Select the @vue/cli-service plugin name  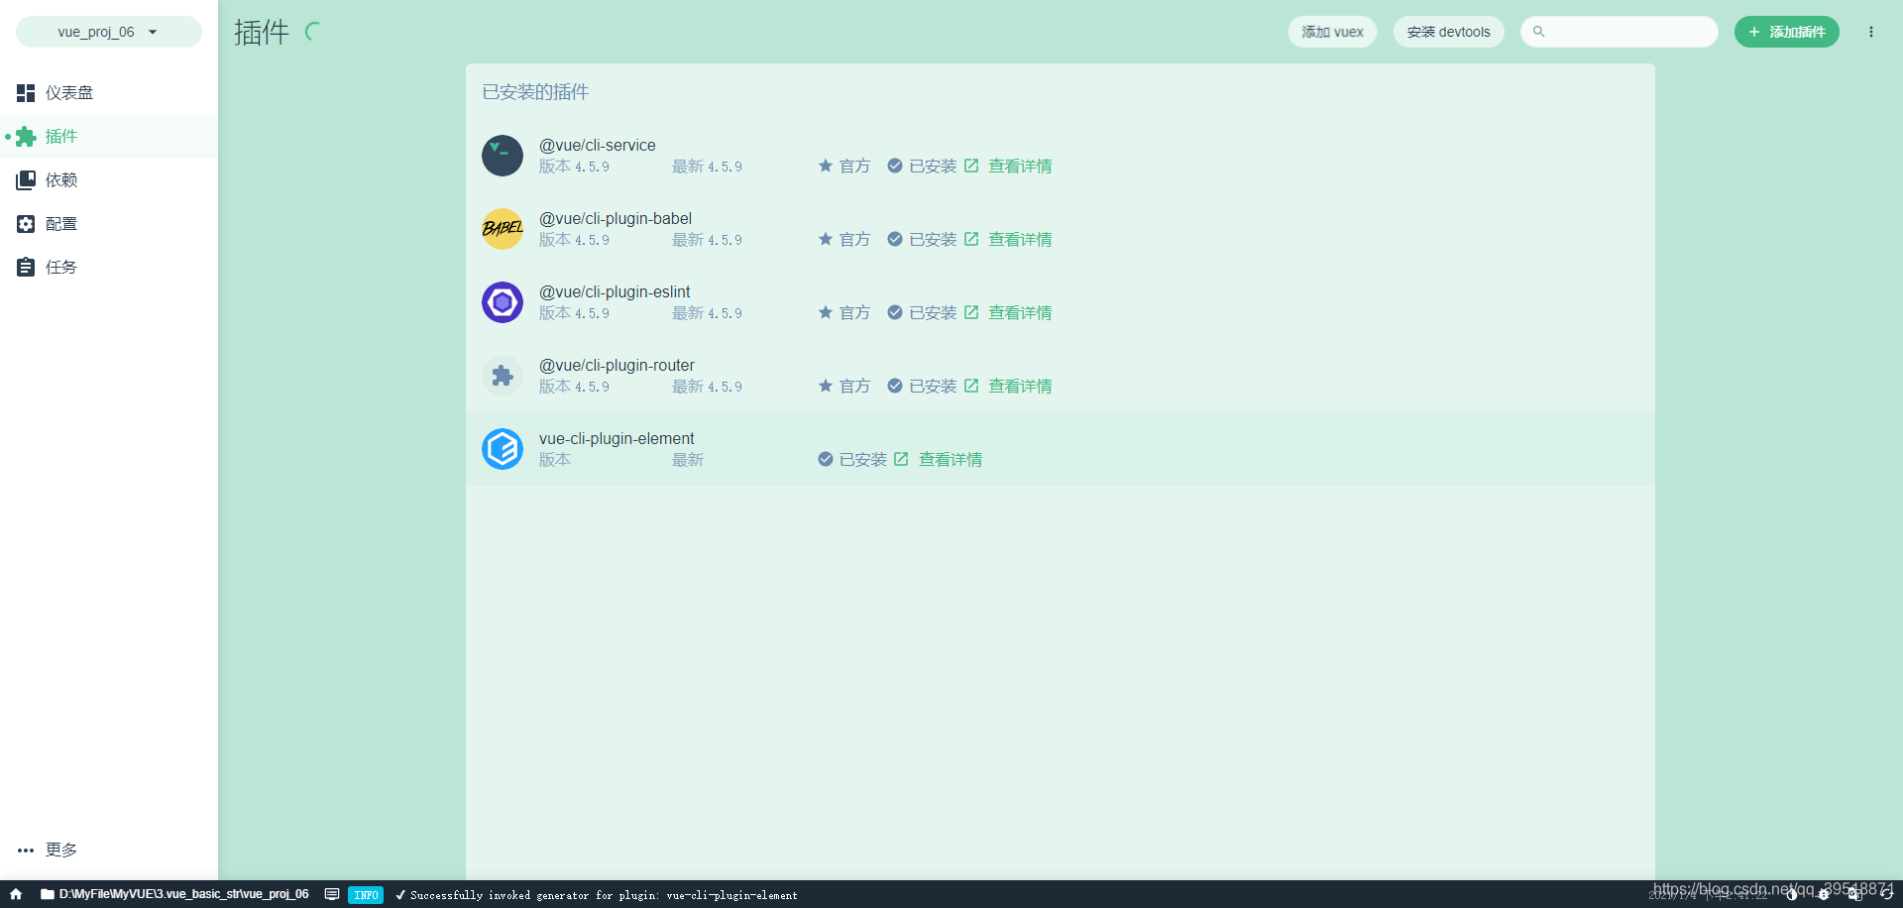(598, 145)
